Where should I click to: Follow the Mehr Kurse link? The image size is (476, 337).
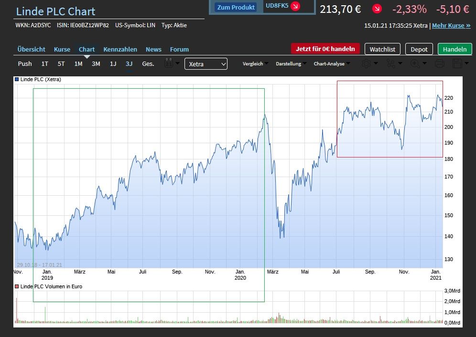point(451,25)
